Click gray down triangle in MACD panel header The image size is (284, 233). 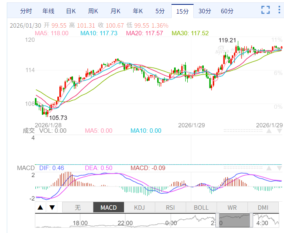[x=278, y=168]
